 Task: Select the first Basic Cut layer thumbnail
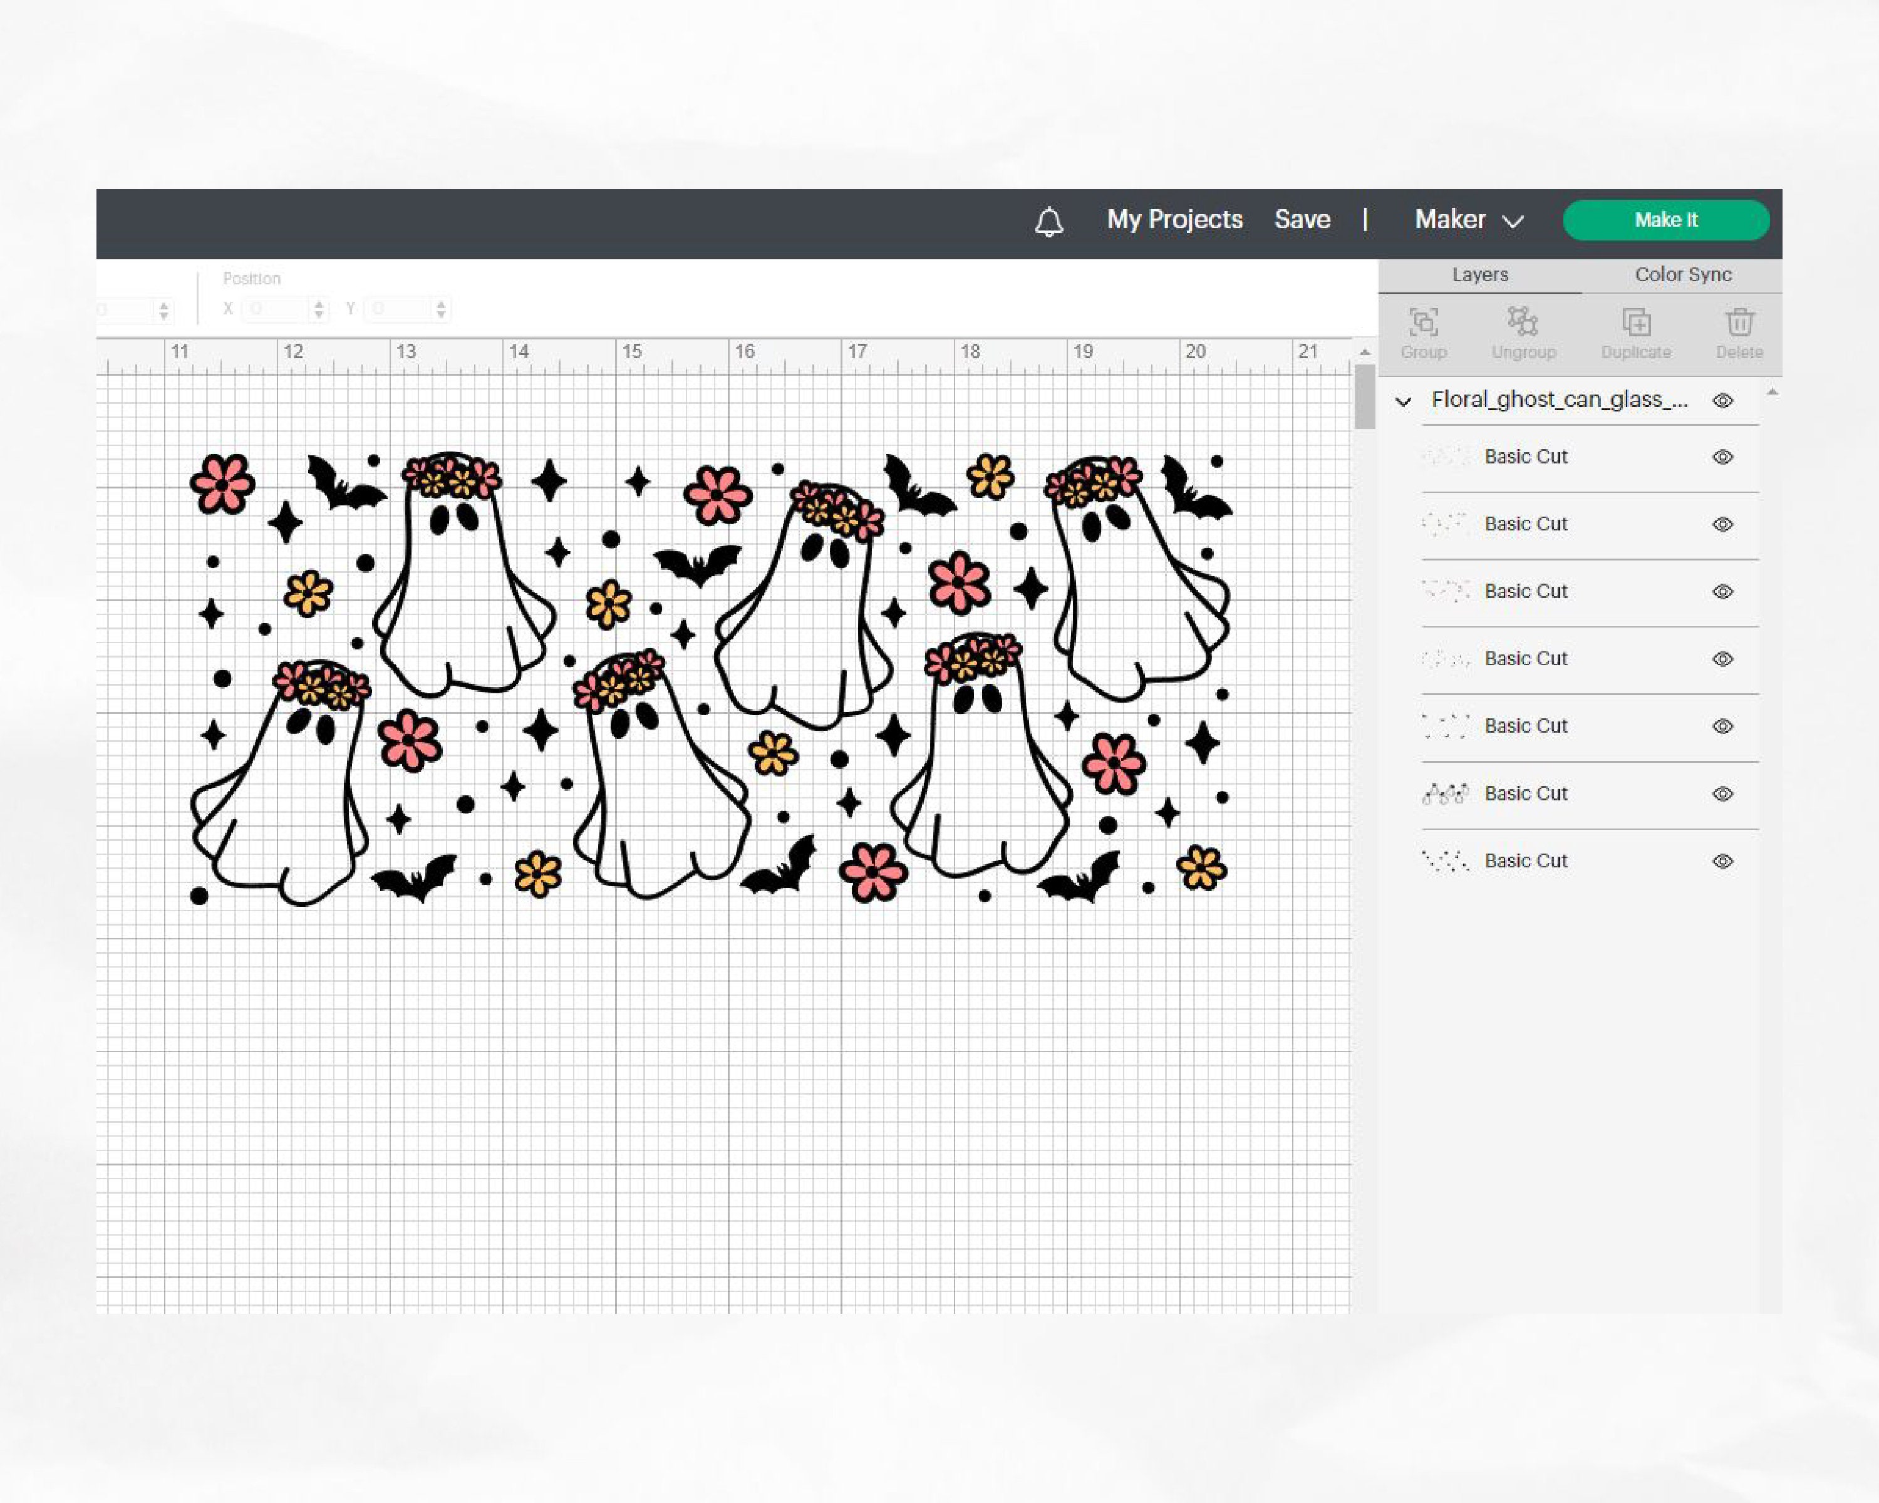click(x=1446, y=457)
